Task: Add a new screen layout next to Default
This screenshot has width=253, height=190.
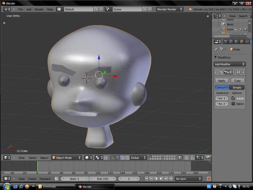Action: coord(96,9)
